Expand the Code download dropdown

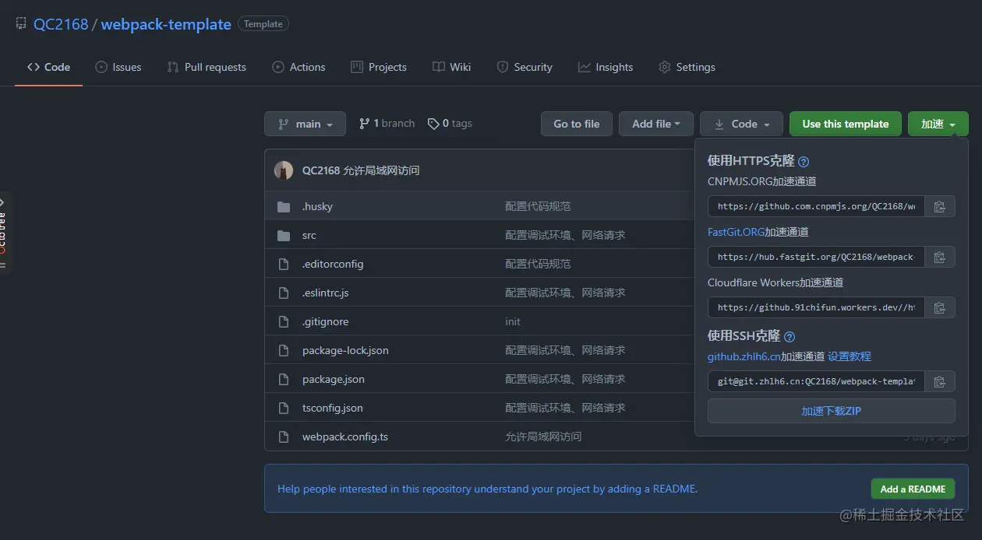pyautogui.click(x=742, y=124)
